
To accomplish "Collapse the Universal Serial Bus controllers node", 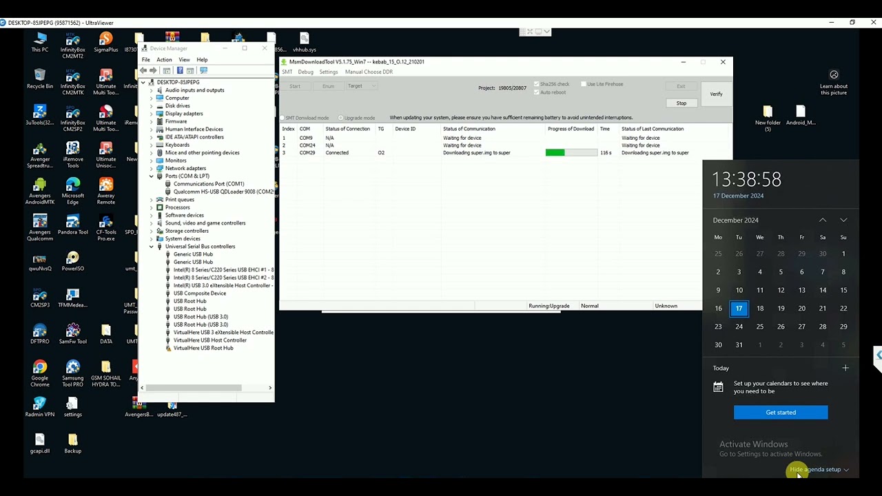I will click(152, 247).
